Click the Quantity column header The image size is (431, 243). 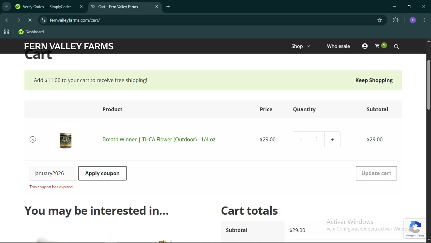[x=304, y=109]
